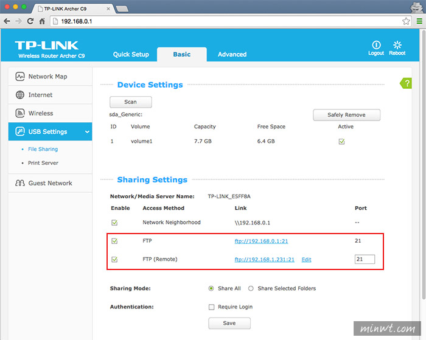
Task: Click FTP (Remote) port input field
Action: [x=365, y=259]
